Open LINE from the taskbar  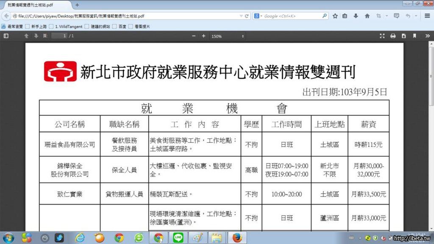[x=178, y=238]
